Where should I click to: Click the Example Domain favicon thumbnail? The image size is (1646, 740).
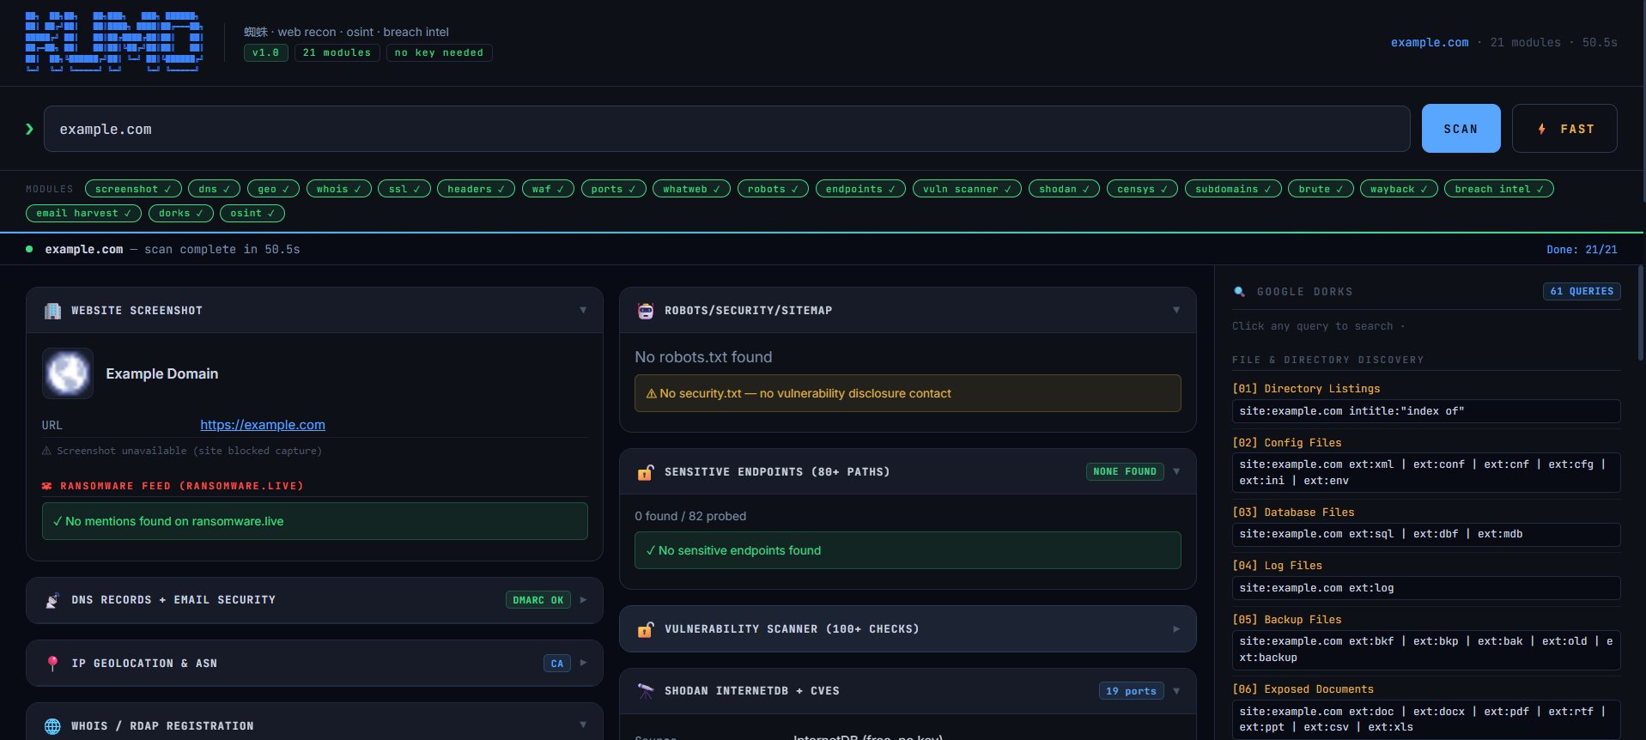tap(68, 373)
